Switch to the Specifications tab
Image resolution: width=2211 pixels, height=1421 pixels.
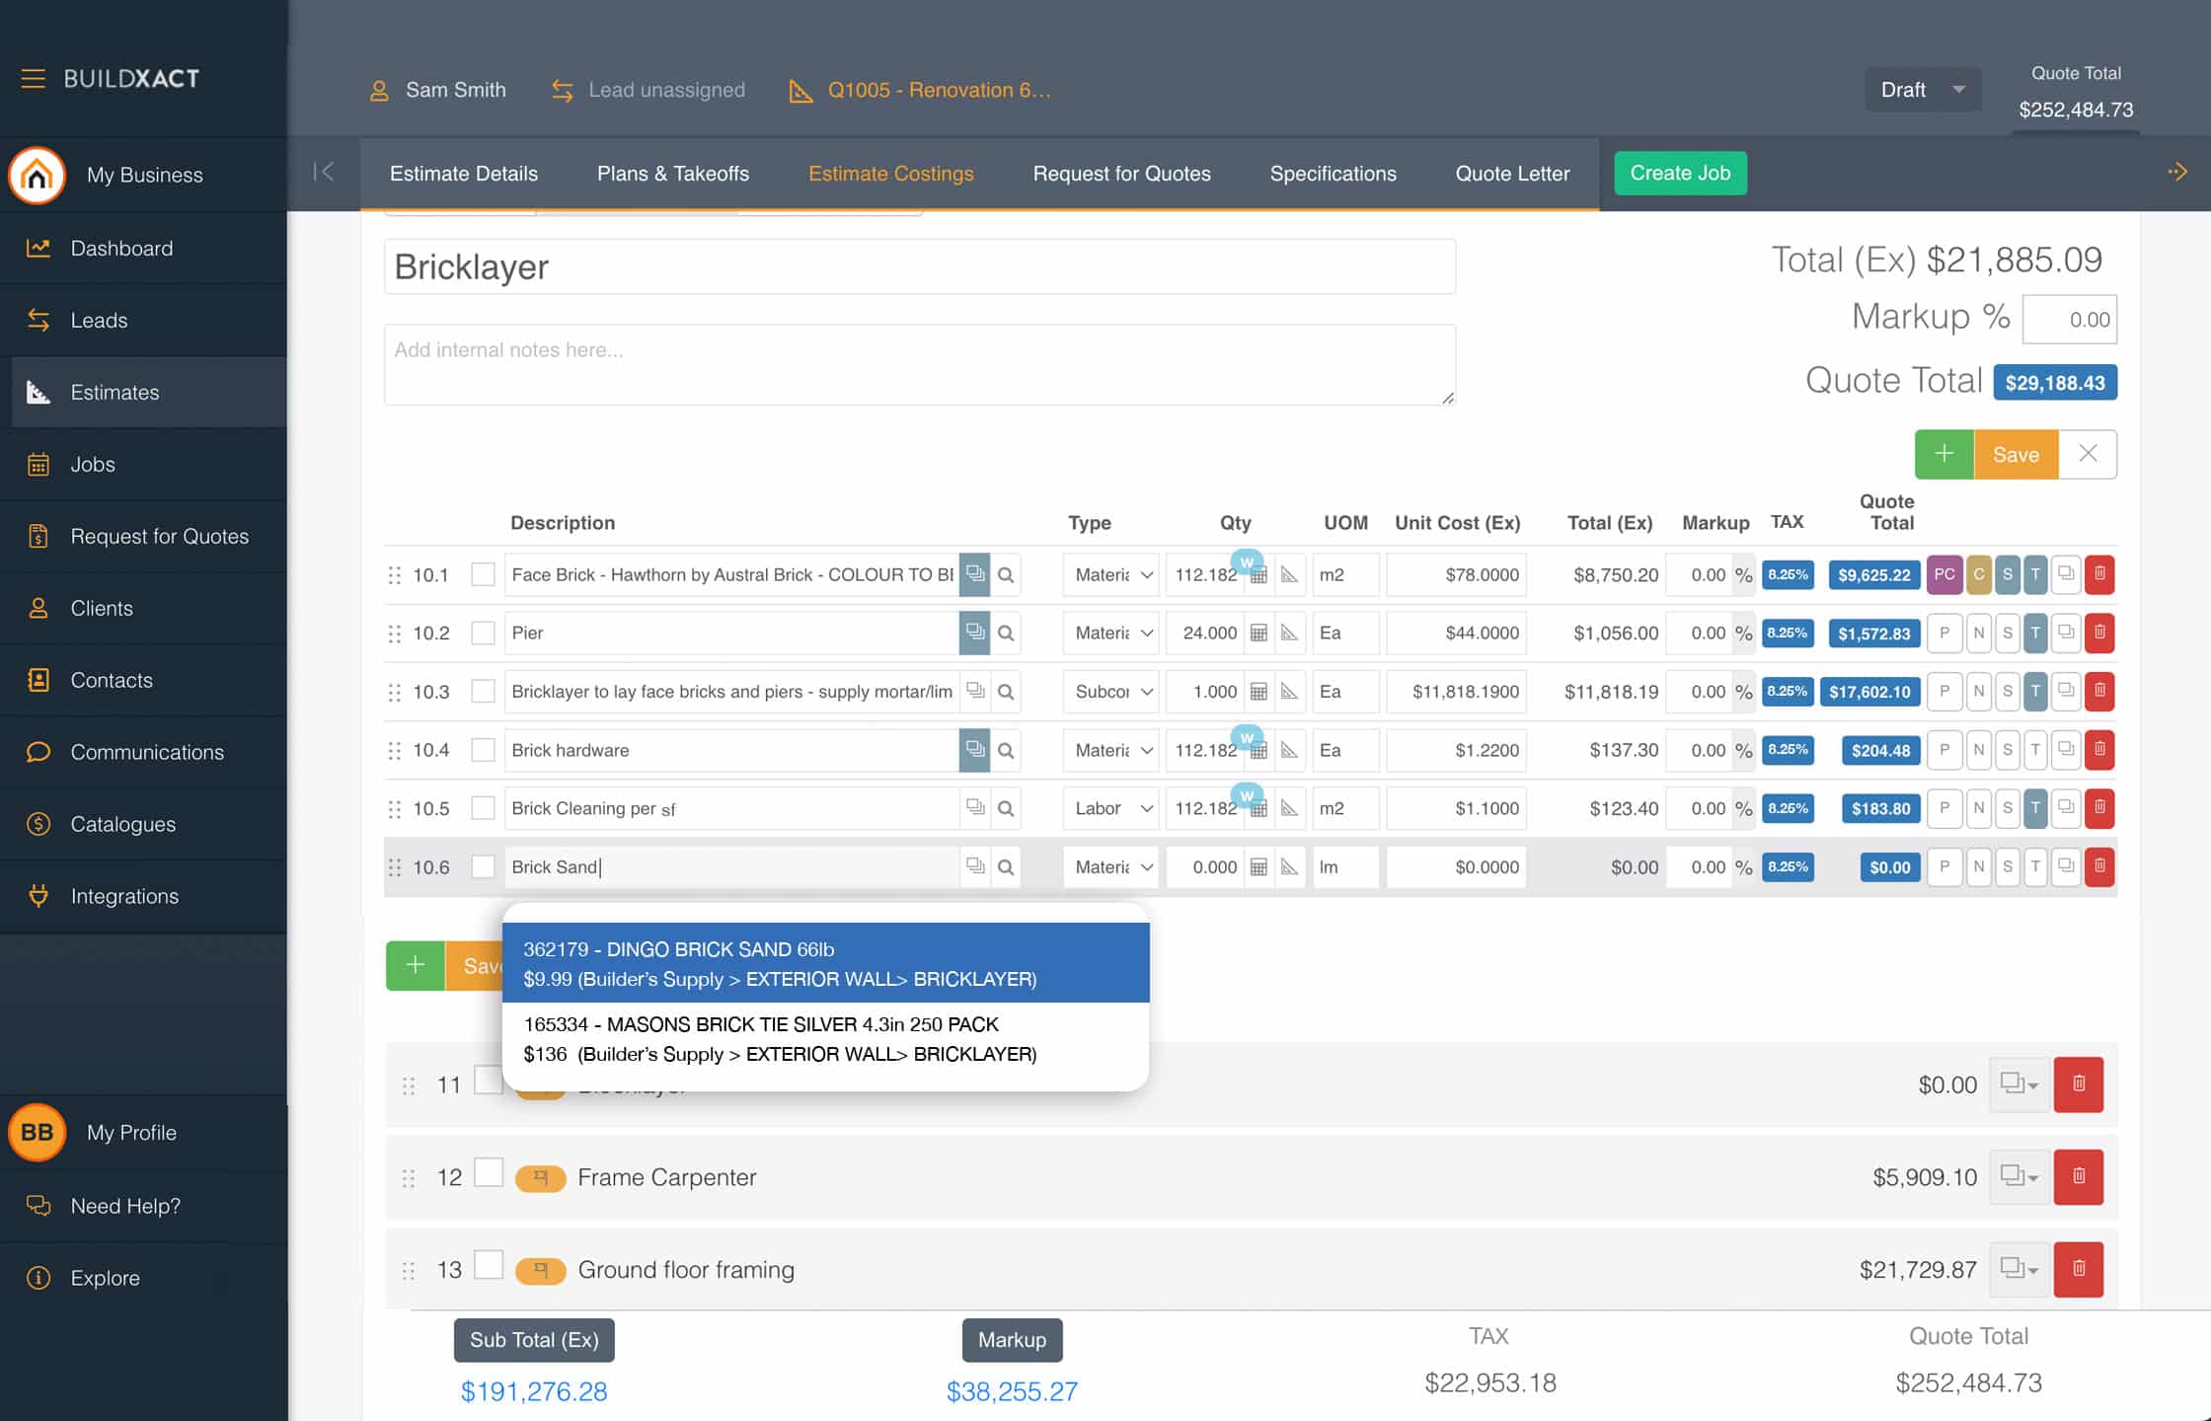click(x=1333, y=173)
